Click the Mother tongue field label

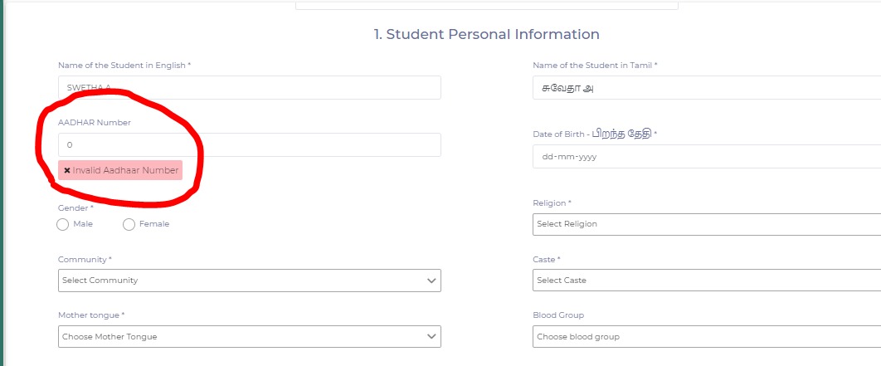tap(91, 315)
